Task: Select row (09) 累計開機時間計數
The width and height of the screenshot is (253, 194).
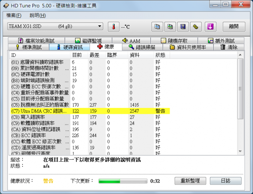Action: point(90,68)
